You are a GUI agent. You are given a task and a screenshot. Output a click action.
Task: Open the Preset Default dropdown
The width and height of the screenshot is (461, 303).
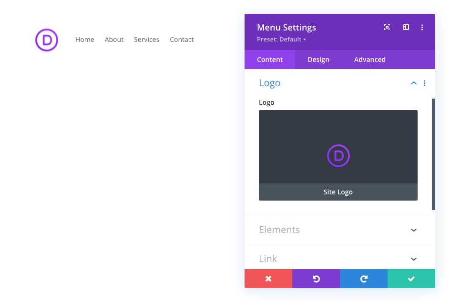(281, 39)
